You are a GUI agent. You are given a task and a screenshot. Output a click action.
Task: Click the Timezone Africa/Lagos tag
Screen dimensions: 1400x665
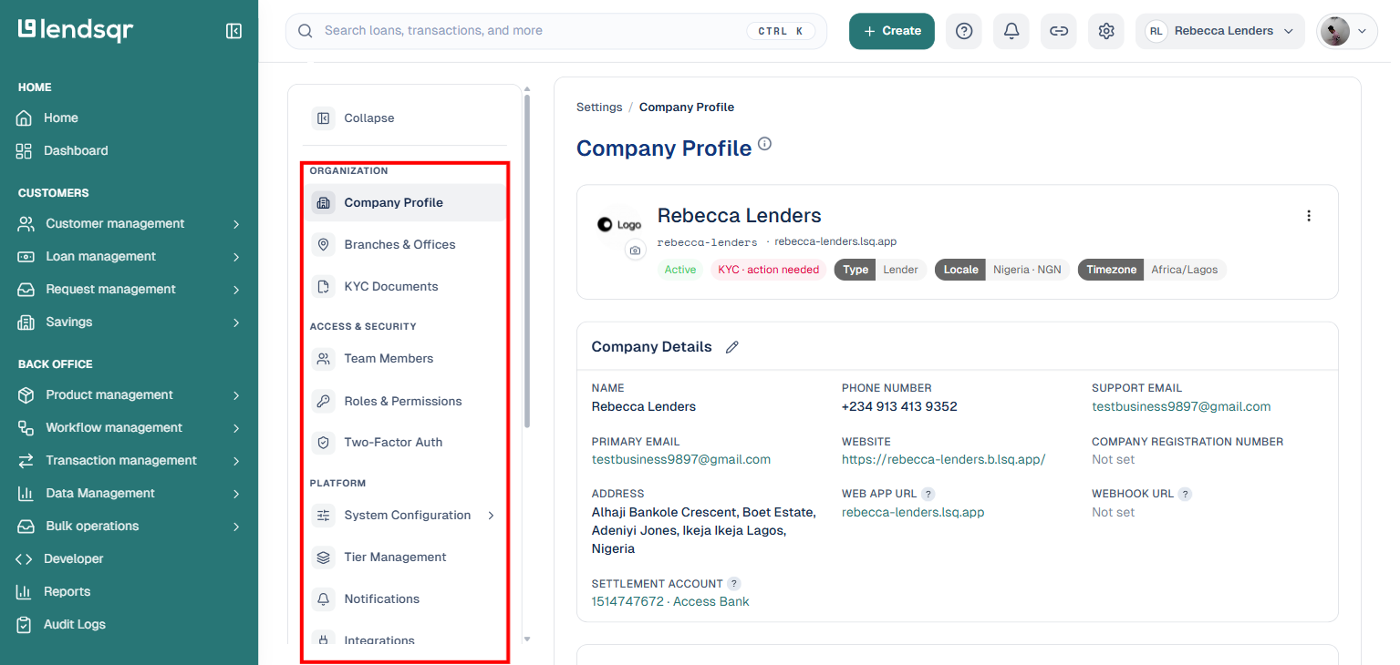(1152, 270)
